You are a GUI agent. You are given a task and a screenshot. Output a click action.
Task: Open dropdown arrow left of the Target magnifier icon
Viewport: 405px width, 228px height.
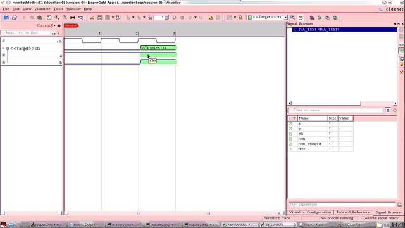[235, 18]
